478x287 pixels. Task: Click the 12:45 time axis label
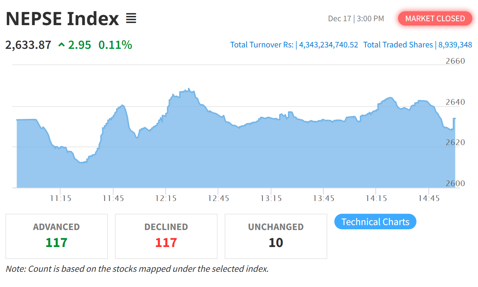point(218,198)
